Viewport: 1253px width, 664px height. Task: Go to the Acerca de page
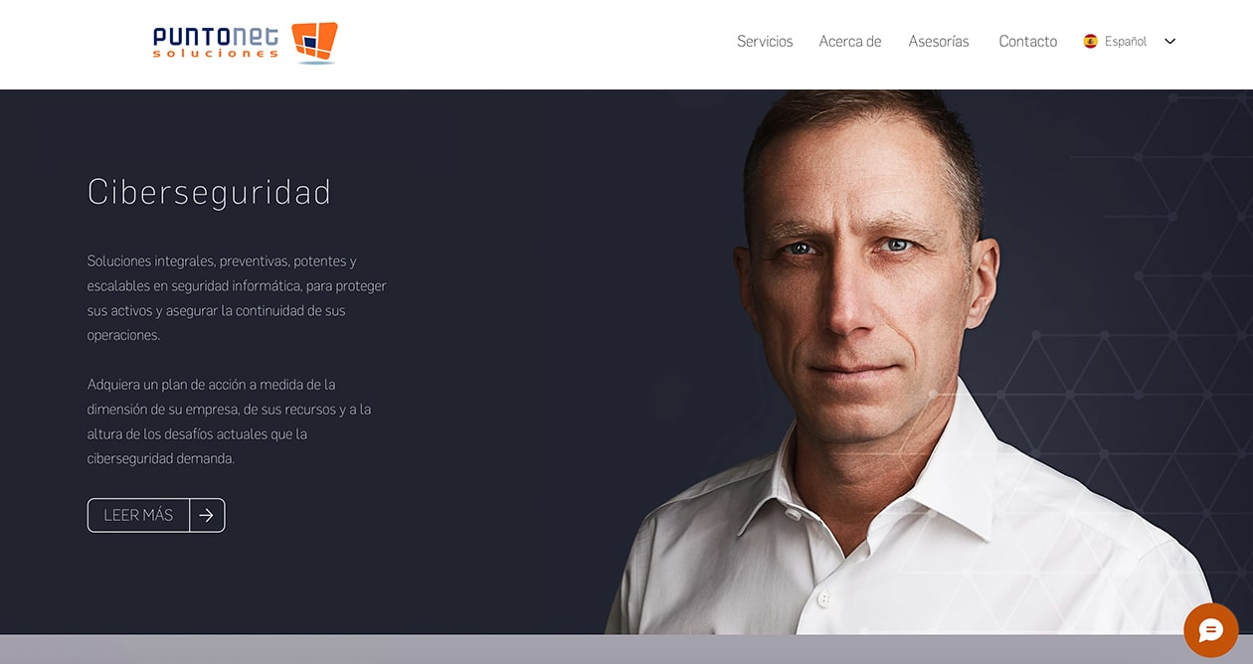850,42
